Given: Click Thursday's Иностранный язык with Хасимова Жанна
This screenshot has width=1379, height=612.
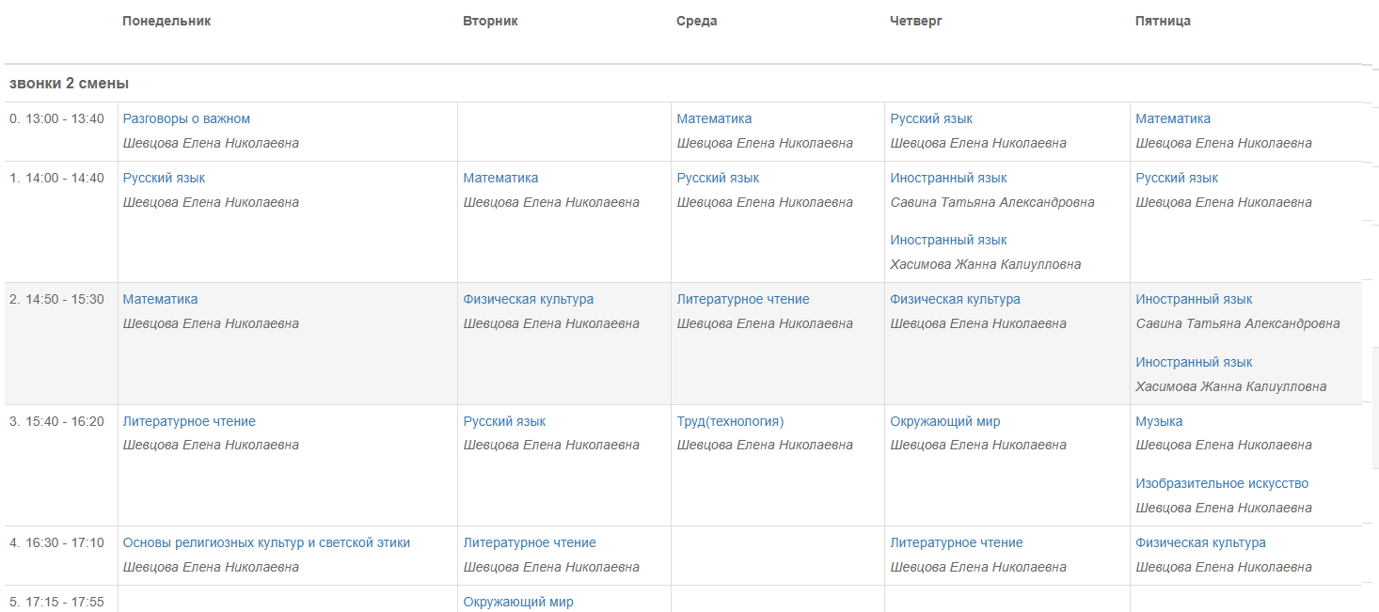Looking at the screenshot, I should point(948,240).
